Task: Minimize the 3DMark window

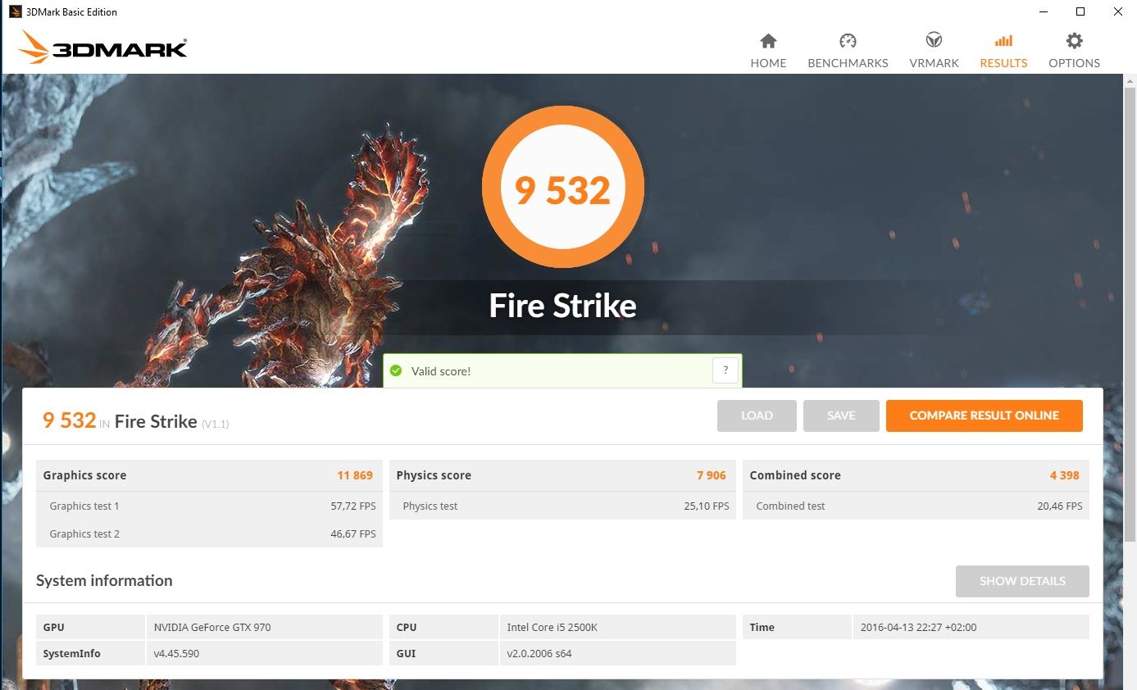Action: 1043,11
